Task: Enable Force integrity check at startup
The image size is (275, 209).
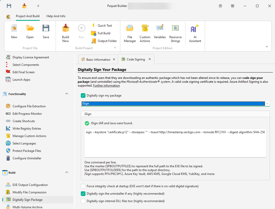Action: click(83, 186)
